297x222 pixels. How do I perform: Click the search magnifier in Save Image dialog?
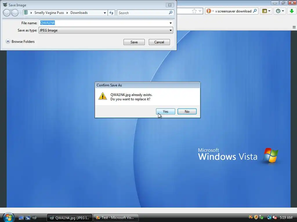tap(171, 13)
